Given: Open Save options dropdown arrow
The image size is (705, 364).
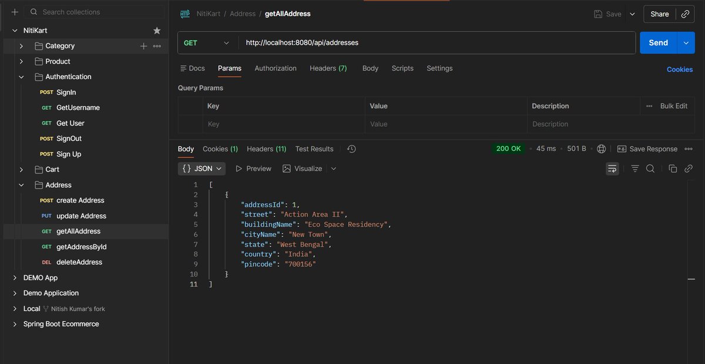Looking at the screenshot, I should click(632, 14).
